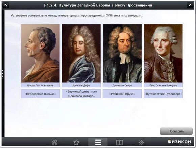Click the Даниэль Дефо portrait
Image resolution: width=196 pixels, height=148 pixels.
81,54
